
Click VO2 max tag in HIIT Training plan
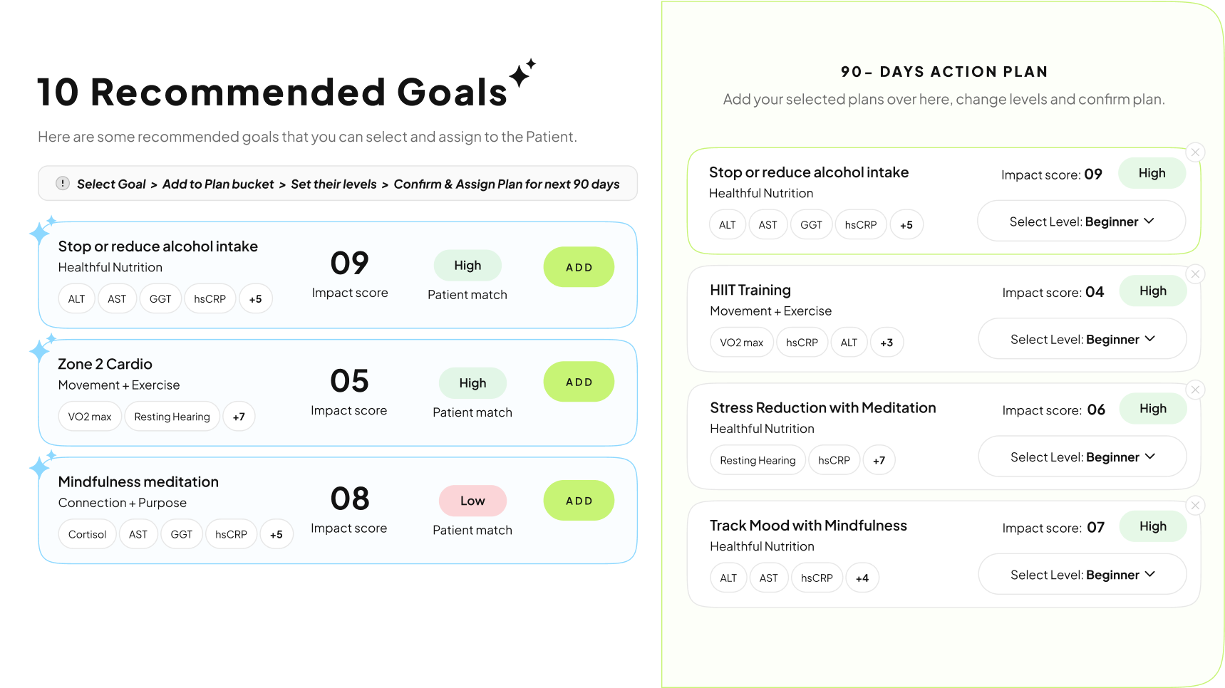point(741,343)
